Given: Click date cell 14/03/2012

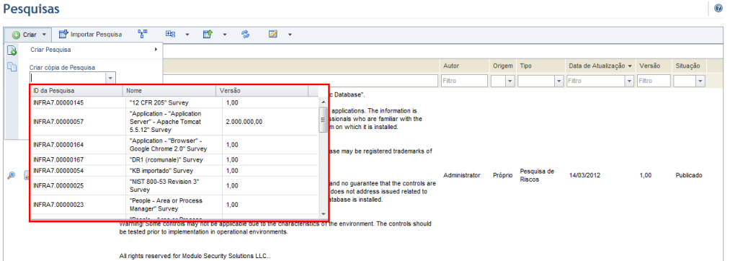Looking at the screenshot, I should [x=584, y=176].
